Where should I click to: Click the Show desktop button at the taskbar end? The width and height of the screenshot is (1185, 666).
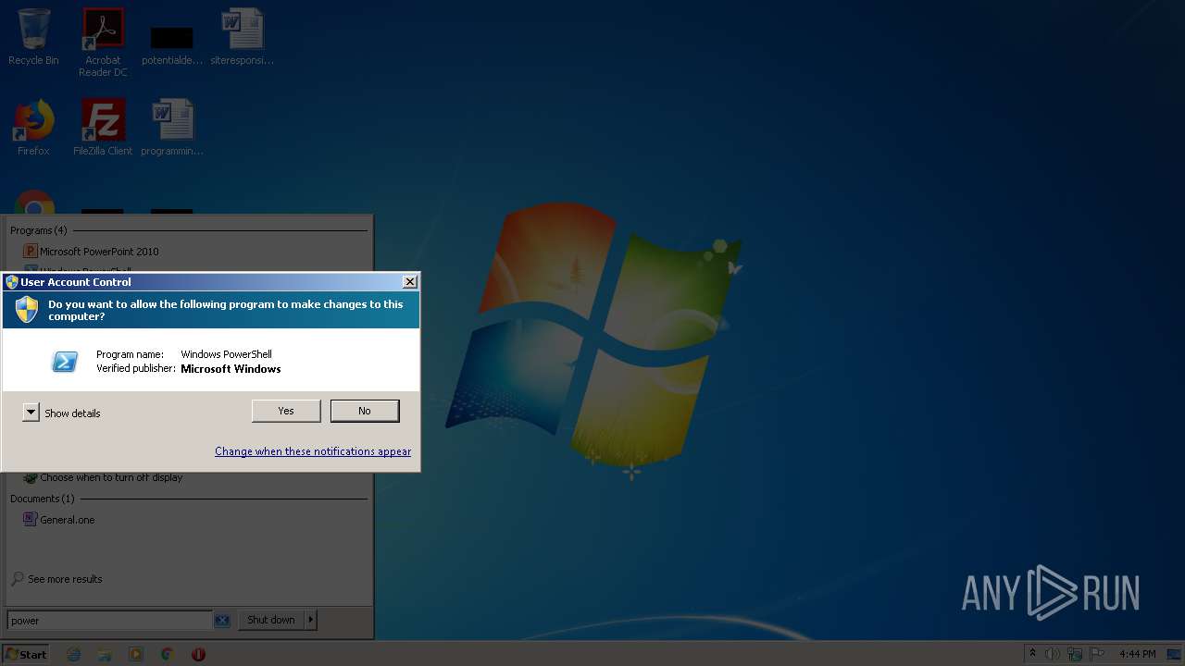[x=1175, y=654]
